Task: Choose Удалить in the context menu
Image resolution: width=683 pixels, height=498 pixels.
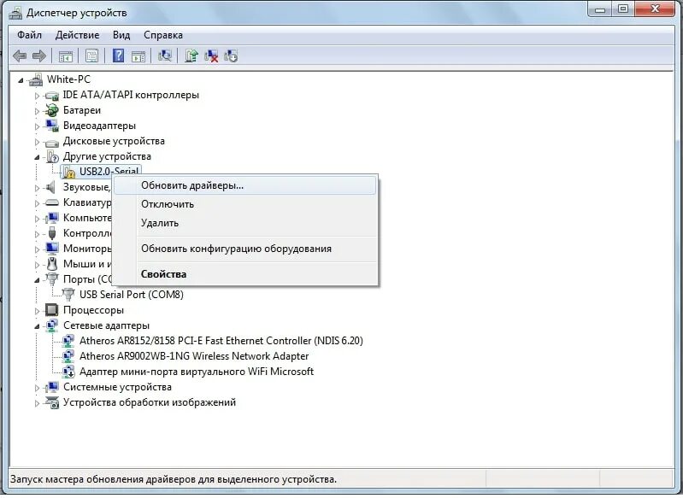Action: [x=244, y=223]
